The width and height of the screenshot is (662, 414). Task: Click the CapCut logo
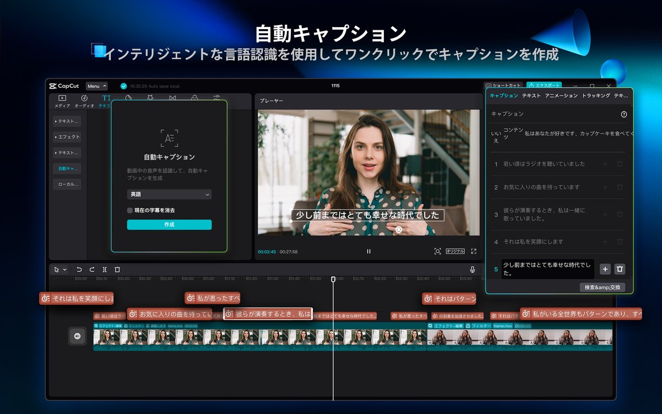[65, 86]
